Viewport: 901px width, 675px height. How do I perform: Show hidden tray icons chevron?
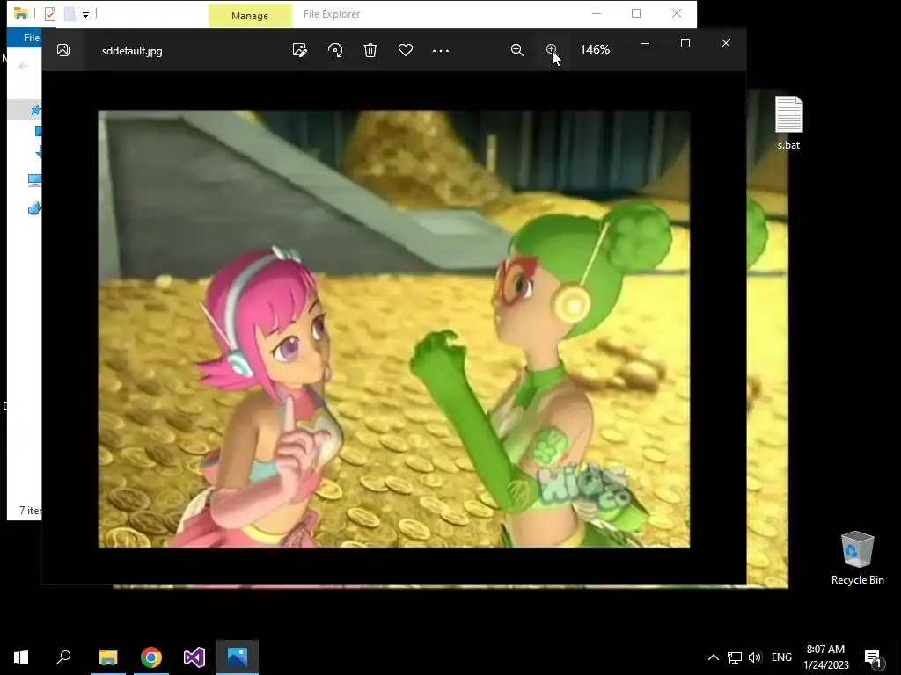tap(713, 657)
